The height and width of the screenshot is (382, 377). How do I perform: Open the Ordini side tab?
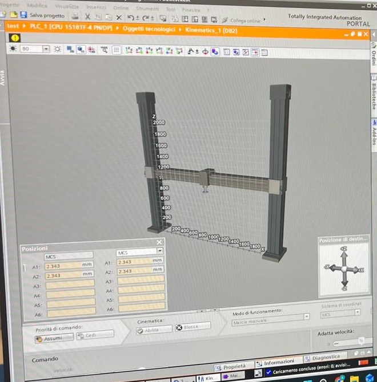374,55
